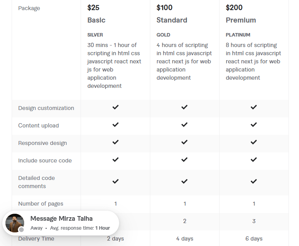Click Premium column Detailed code comments checkmark

click(x=254, y=181)
